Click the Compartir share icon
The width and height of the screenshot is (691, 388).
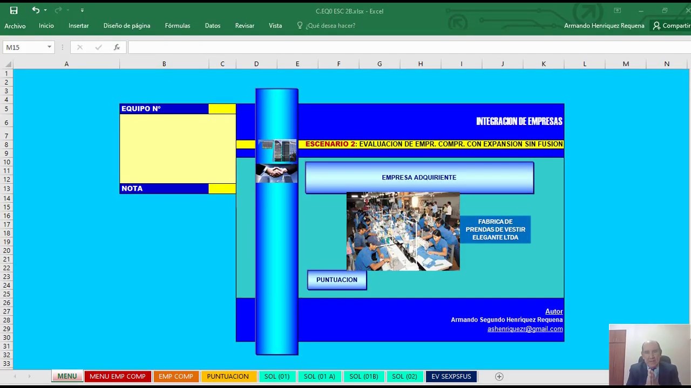(x=656, y=25)
